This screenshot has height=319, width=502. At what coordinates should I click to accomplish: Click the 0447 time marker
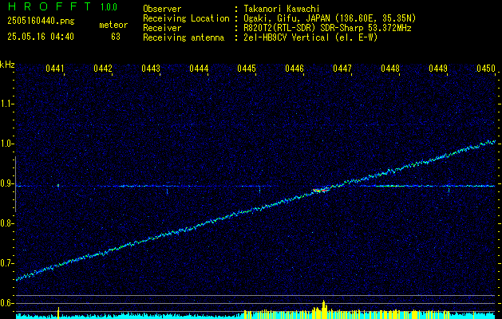tap(342, 68)
